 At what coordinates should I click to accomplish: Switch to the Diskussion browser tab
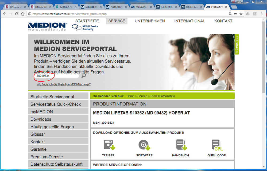90,7
